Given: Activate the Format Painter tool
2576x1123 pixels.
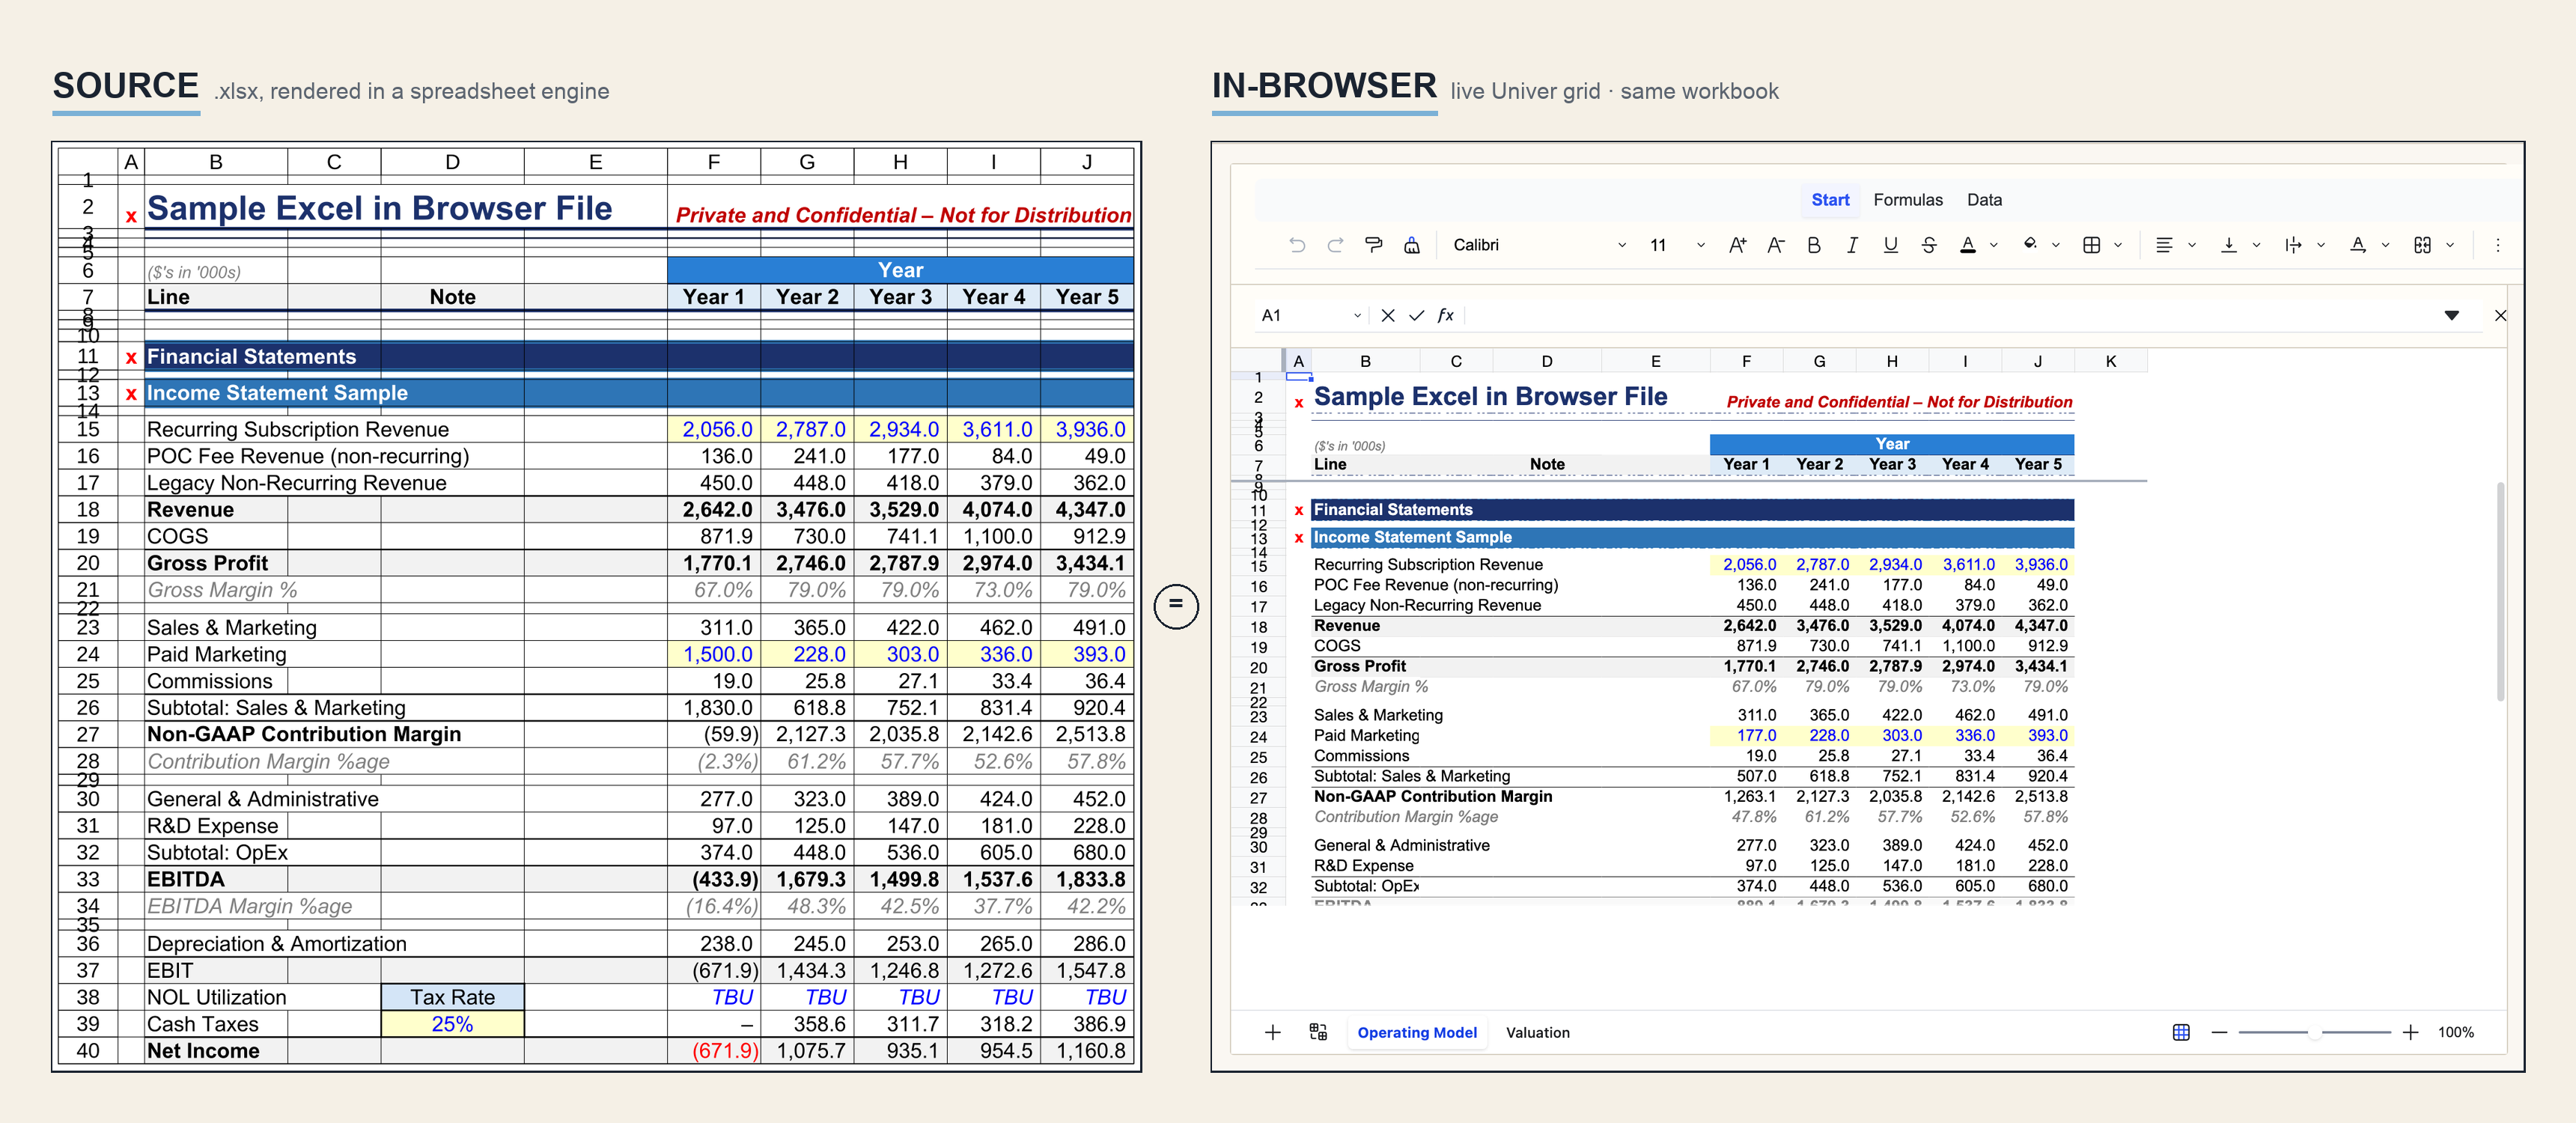Looking at the screenshot, I should tap(1374, 245).
